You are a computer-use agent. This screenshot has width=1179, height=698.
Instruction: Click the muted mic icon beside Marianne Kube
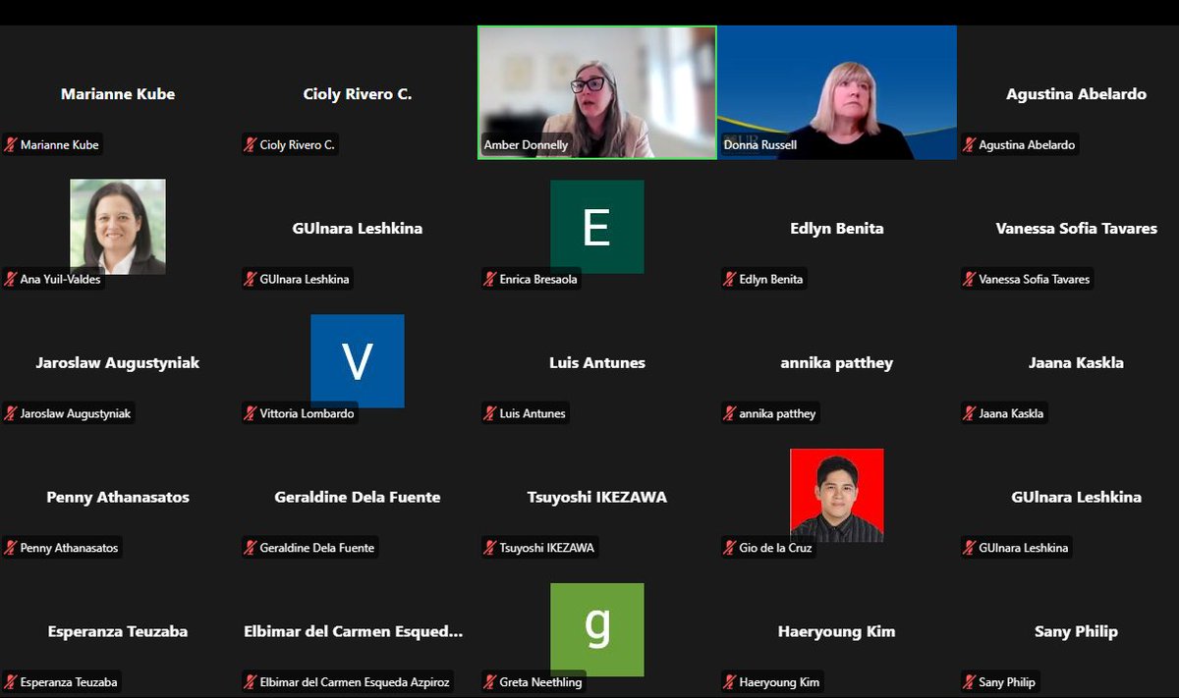click(x=11, y=145)
